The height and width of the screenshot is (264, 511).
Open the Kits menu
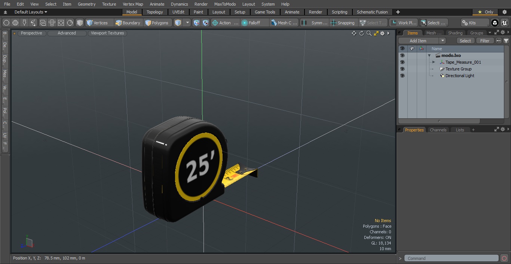(x=475, y=23)
